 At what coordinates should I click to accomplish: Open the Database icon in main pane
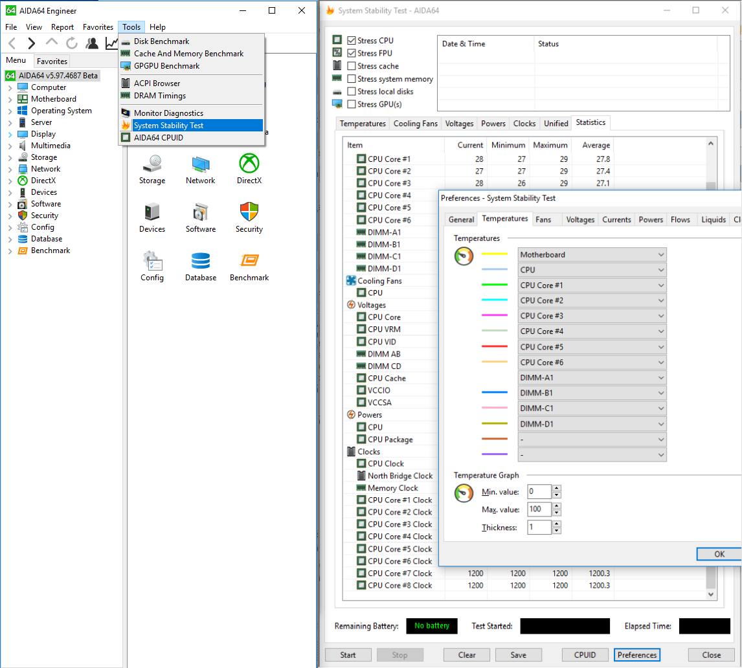coord(200,266)
